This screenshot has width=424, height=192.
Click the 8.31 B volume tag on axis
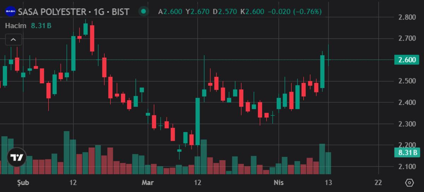tap(406, 152)
